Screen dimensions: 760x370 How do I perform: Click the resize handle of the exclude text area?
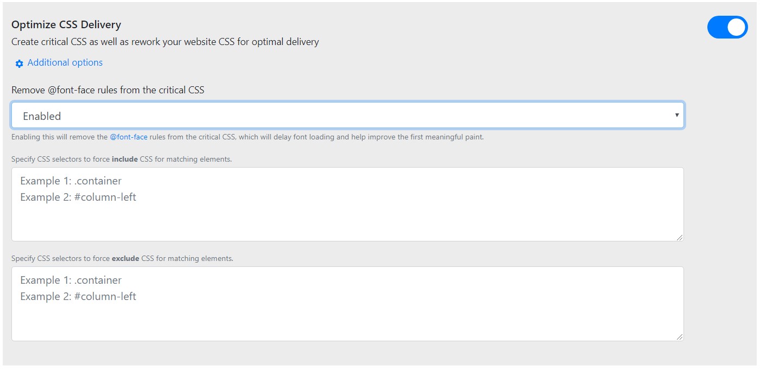(680, 337)
